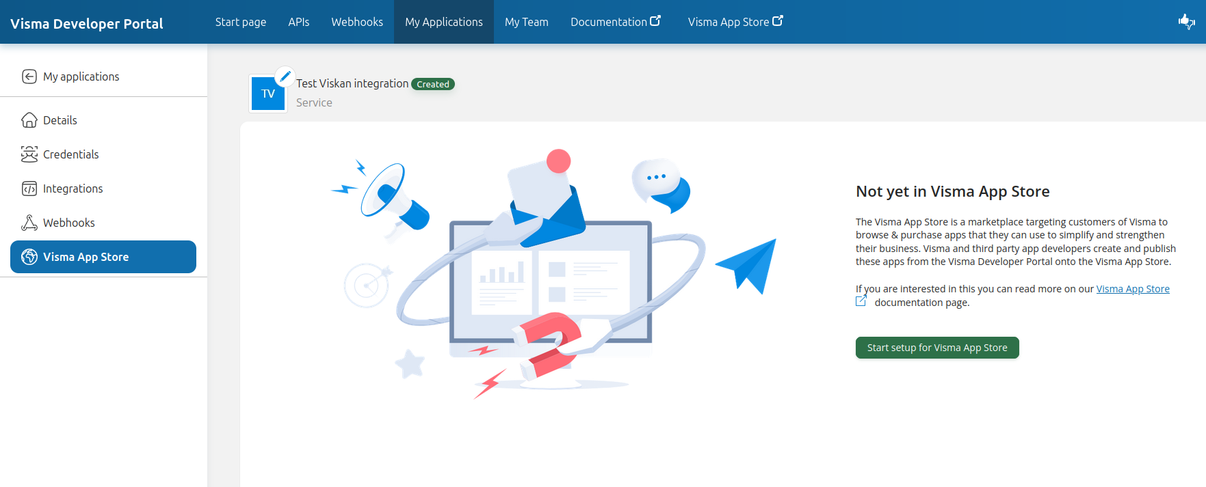Click the external-link icon before 'documentation page'

pyautogui.click(x=861, y=301)
